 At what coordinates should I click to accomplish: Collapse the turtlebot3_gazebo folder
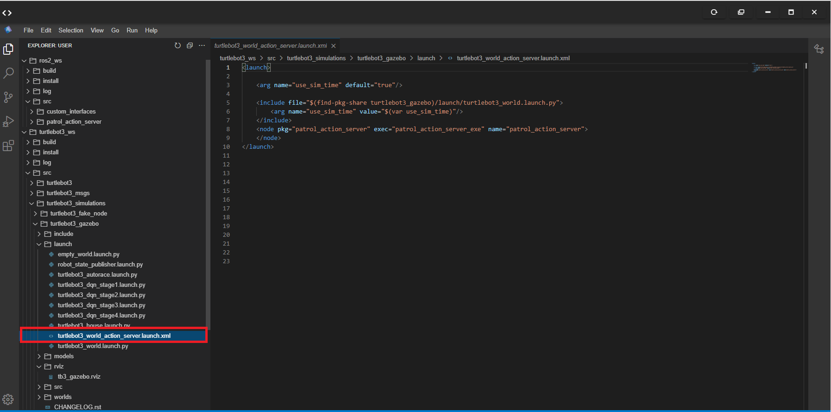click(35, 224)
